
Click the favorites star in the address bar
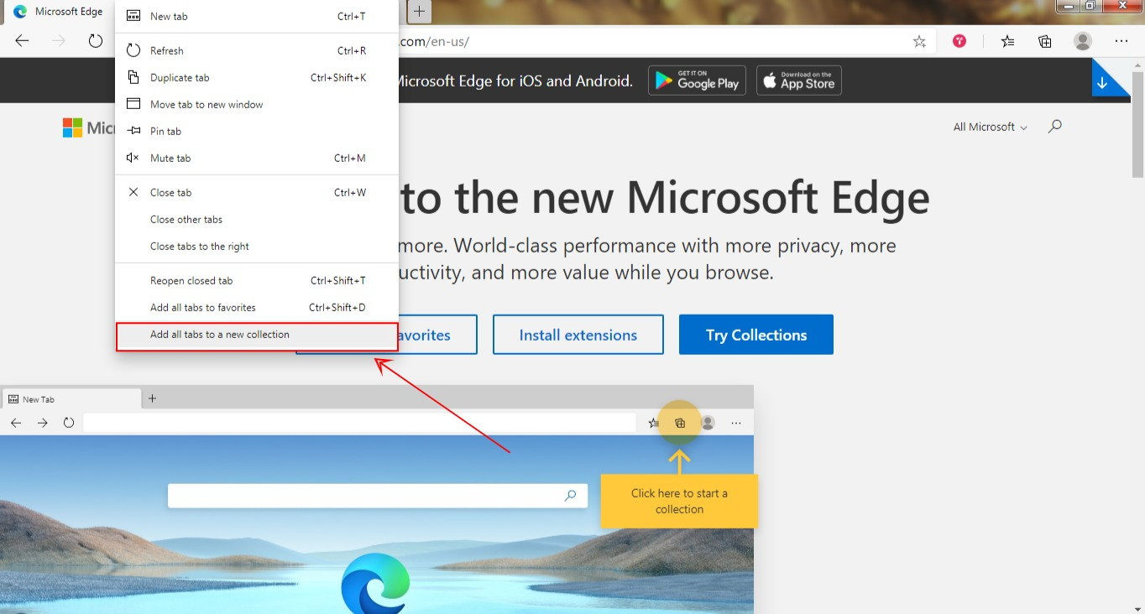pos(918,40)
